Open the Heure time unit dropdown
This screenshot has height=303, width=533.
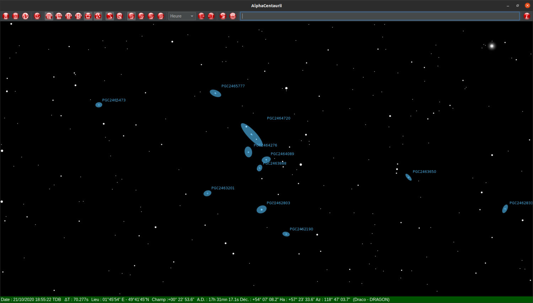tap(182, 16)
